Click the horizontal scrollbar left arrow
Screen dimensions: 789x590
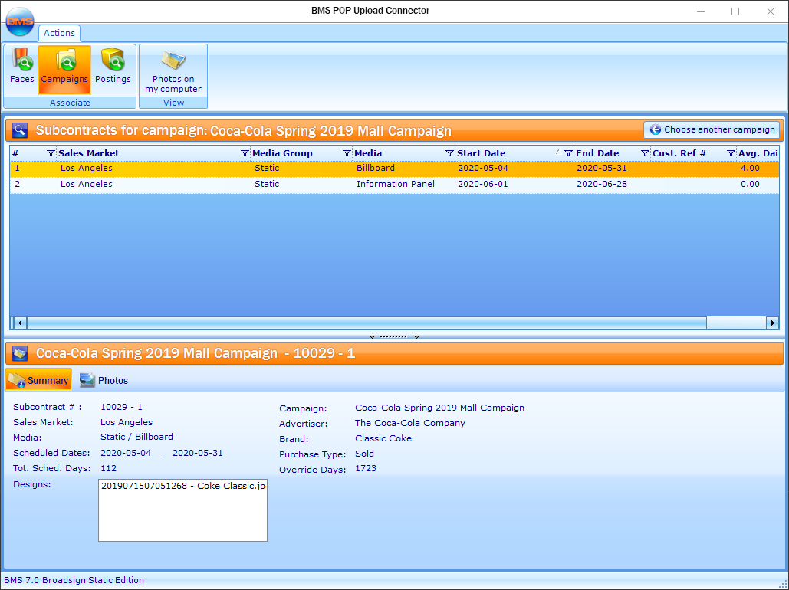[20, 323]
